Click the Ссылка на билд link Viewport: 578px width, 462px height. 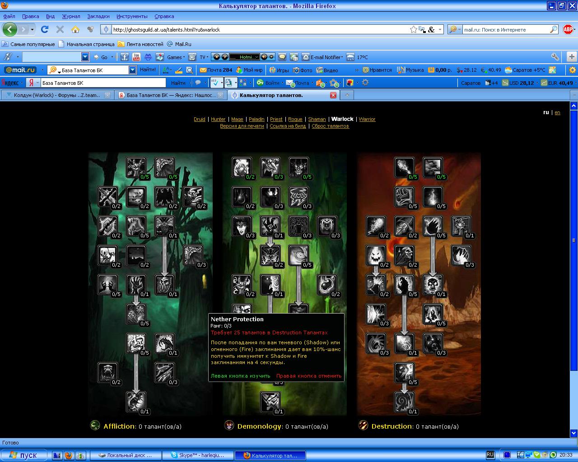[288, 126]
